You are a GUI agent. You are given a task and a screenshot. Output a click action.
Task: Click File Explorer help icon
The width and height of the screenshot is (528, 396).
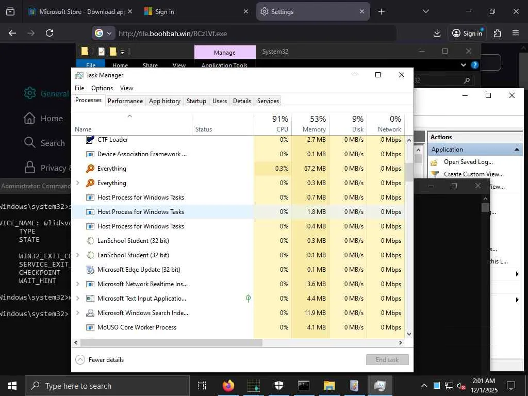tap(475, 65)
